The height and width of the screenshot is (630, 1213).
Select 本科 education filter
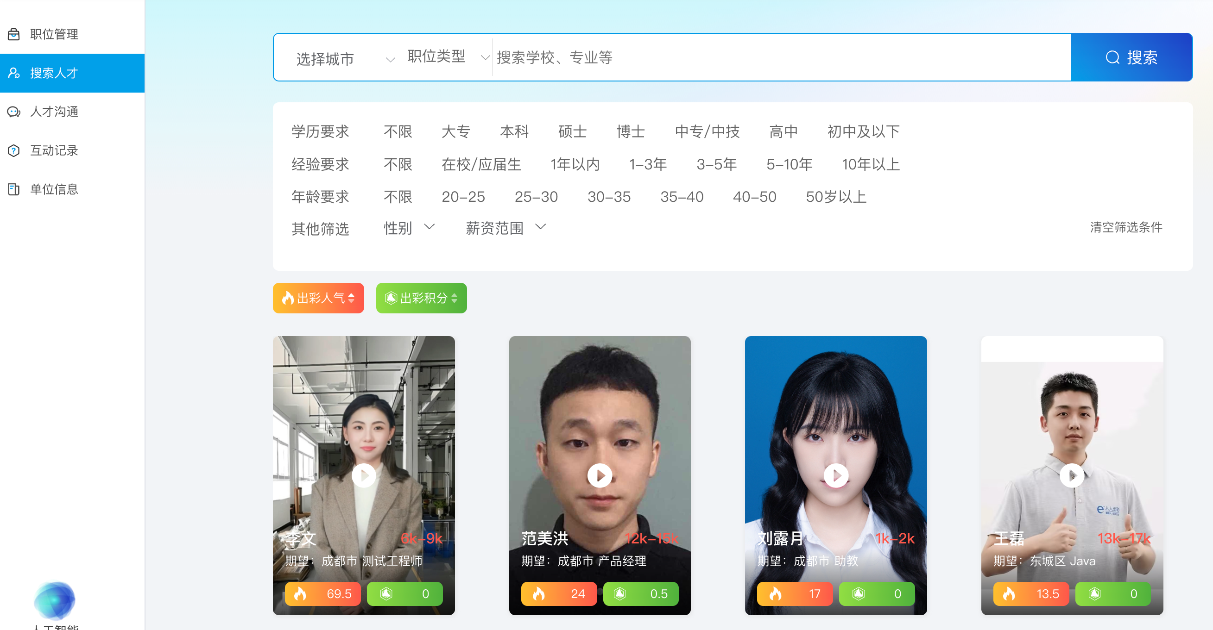point(514,131)
